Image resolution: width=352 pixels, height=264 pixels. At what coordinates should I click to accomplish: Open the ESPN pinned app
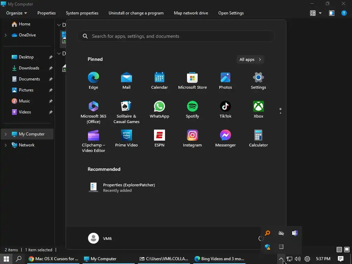(x=159, y=139)
